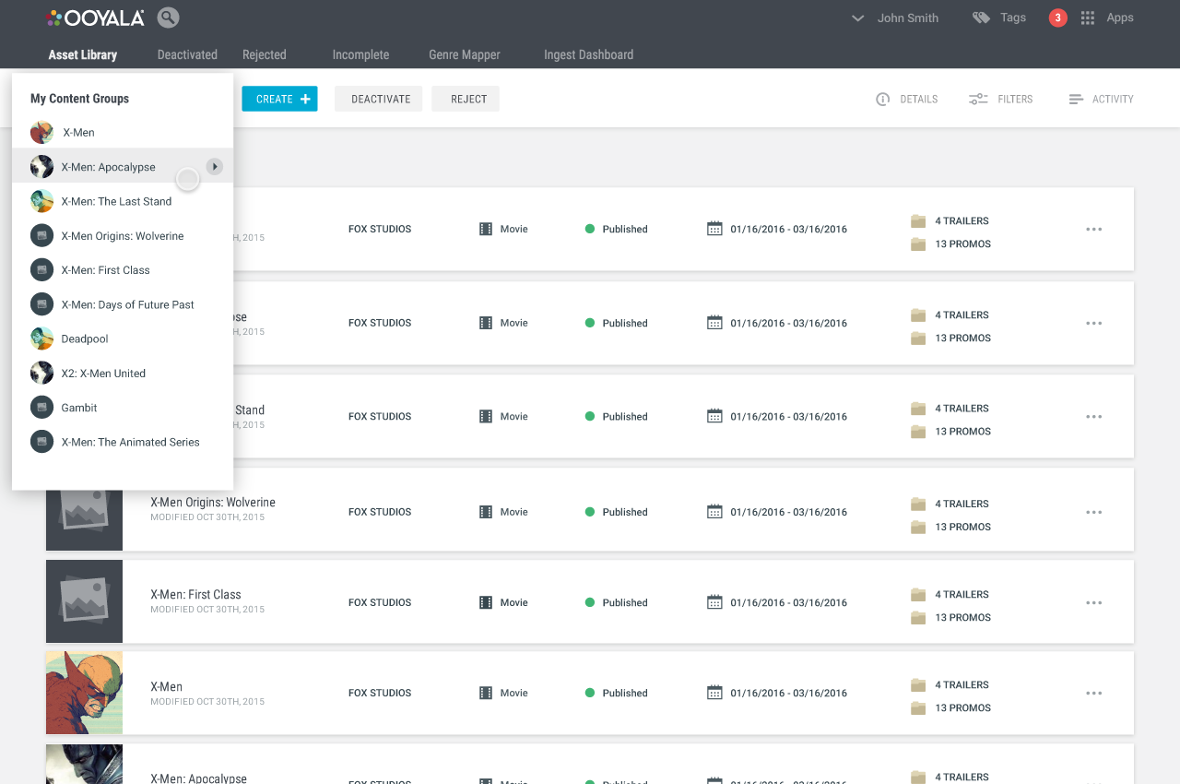Choose X-Men: The Last Stand content group
Viewport: 1180px width, 784px height.
(x=123, y=201)
